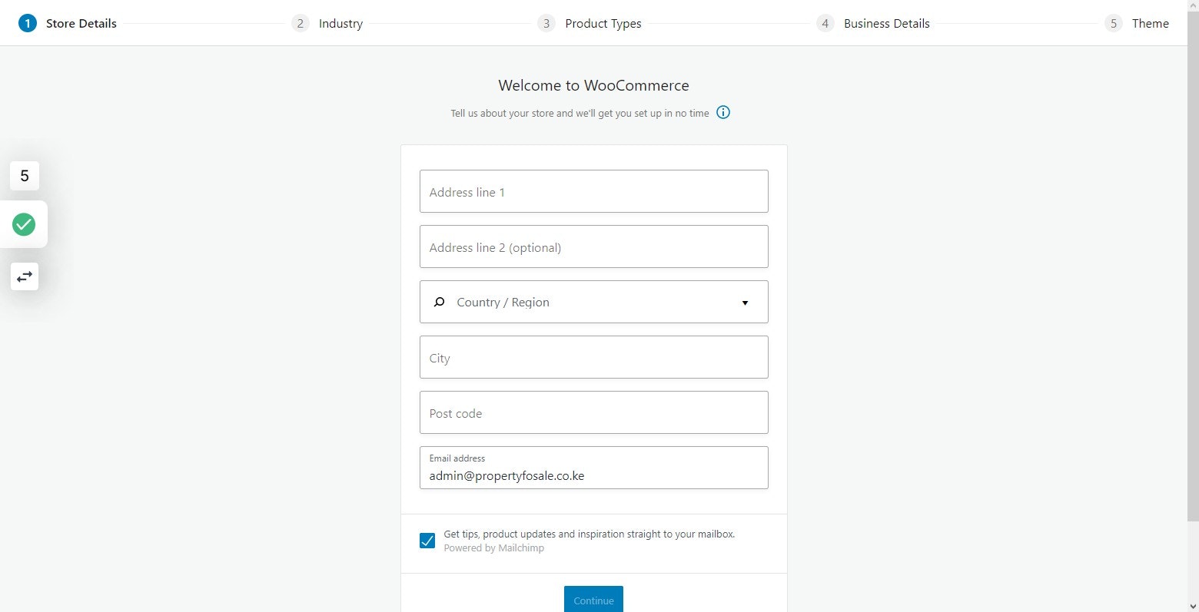Click the info icon beside the subtitle
The height and width of the screenshot is (612, 1199).
[x=723, y=112]
